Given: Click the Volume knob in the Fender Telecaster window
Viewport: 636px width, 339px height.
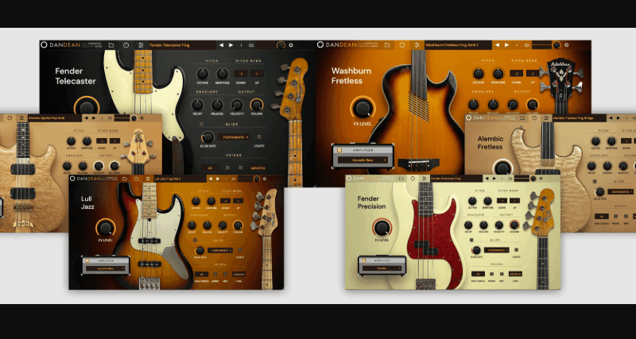Looking at the screenshot, I should tap(257, 105).
